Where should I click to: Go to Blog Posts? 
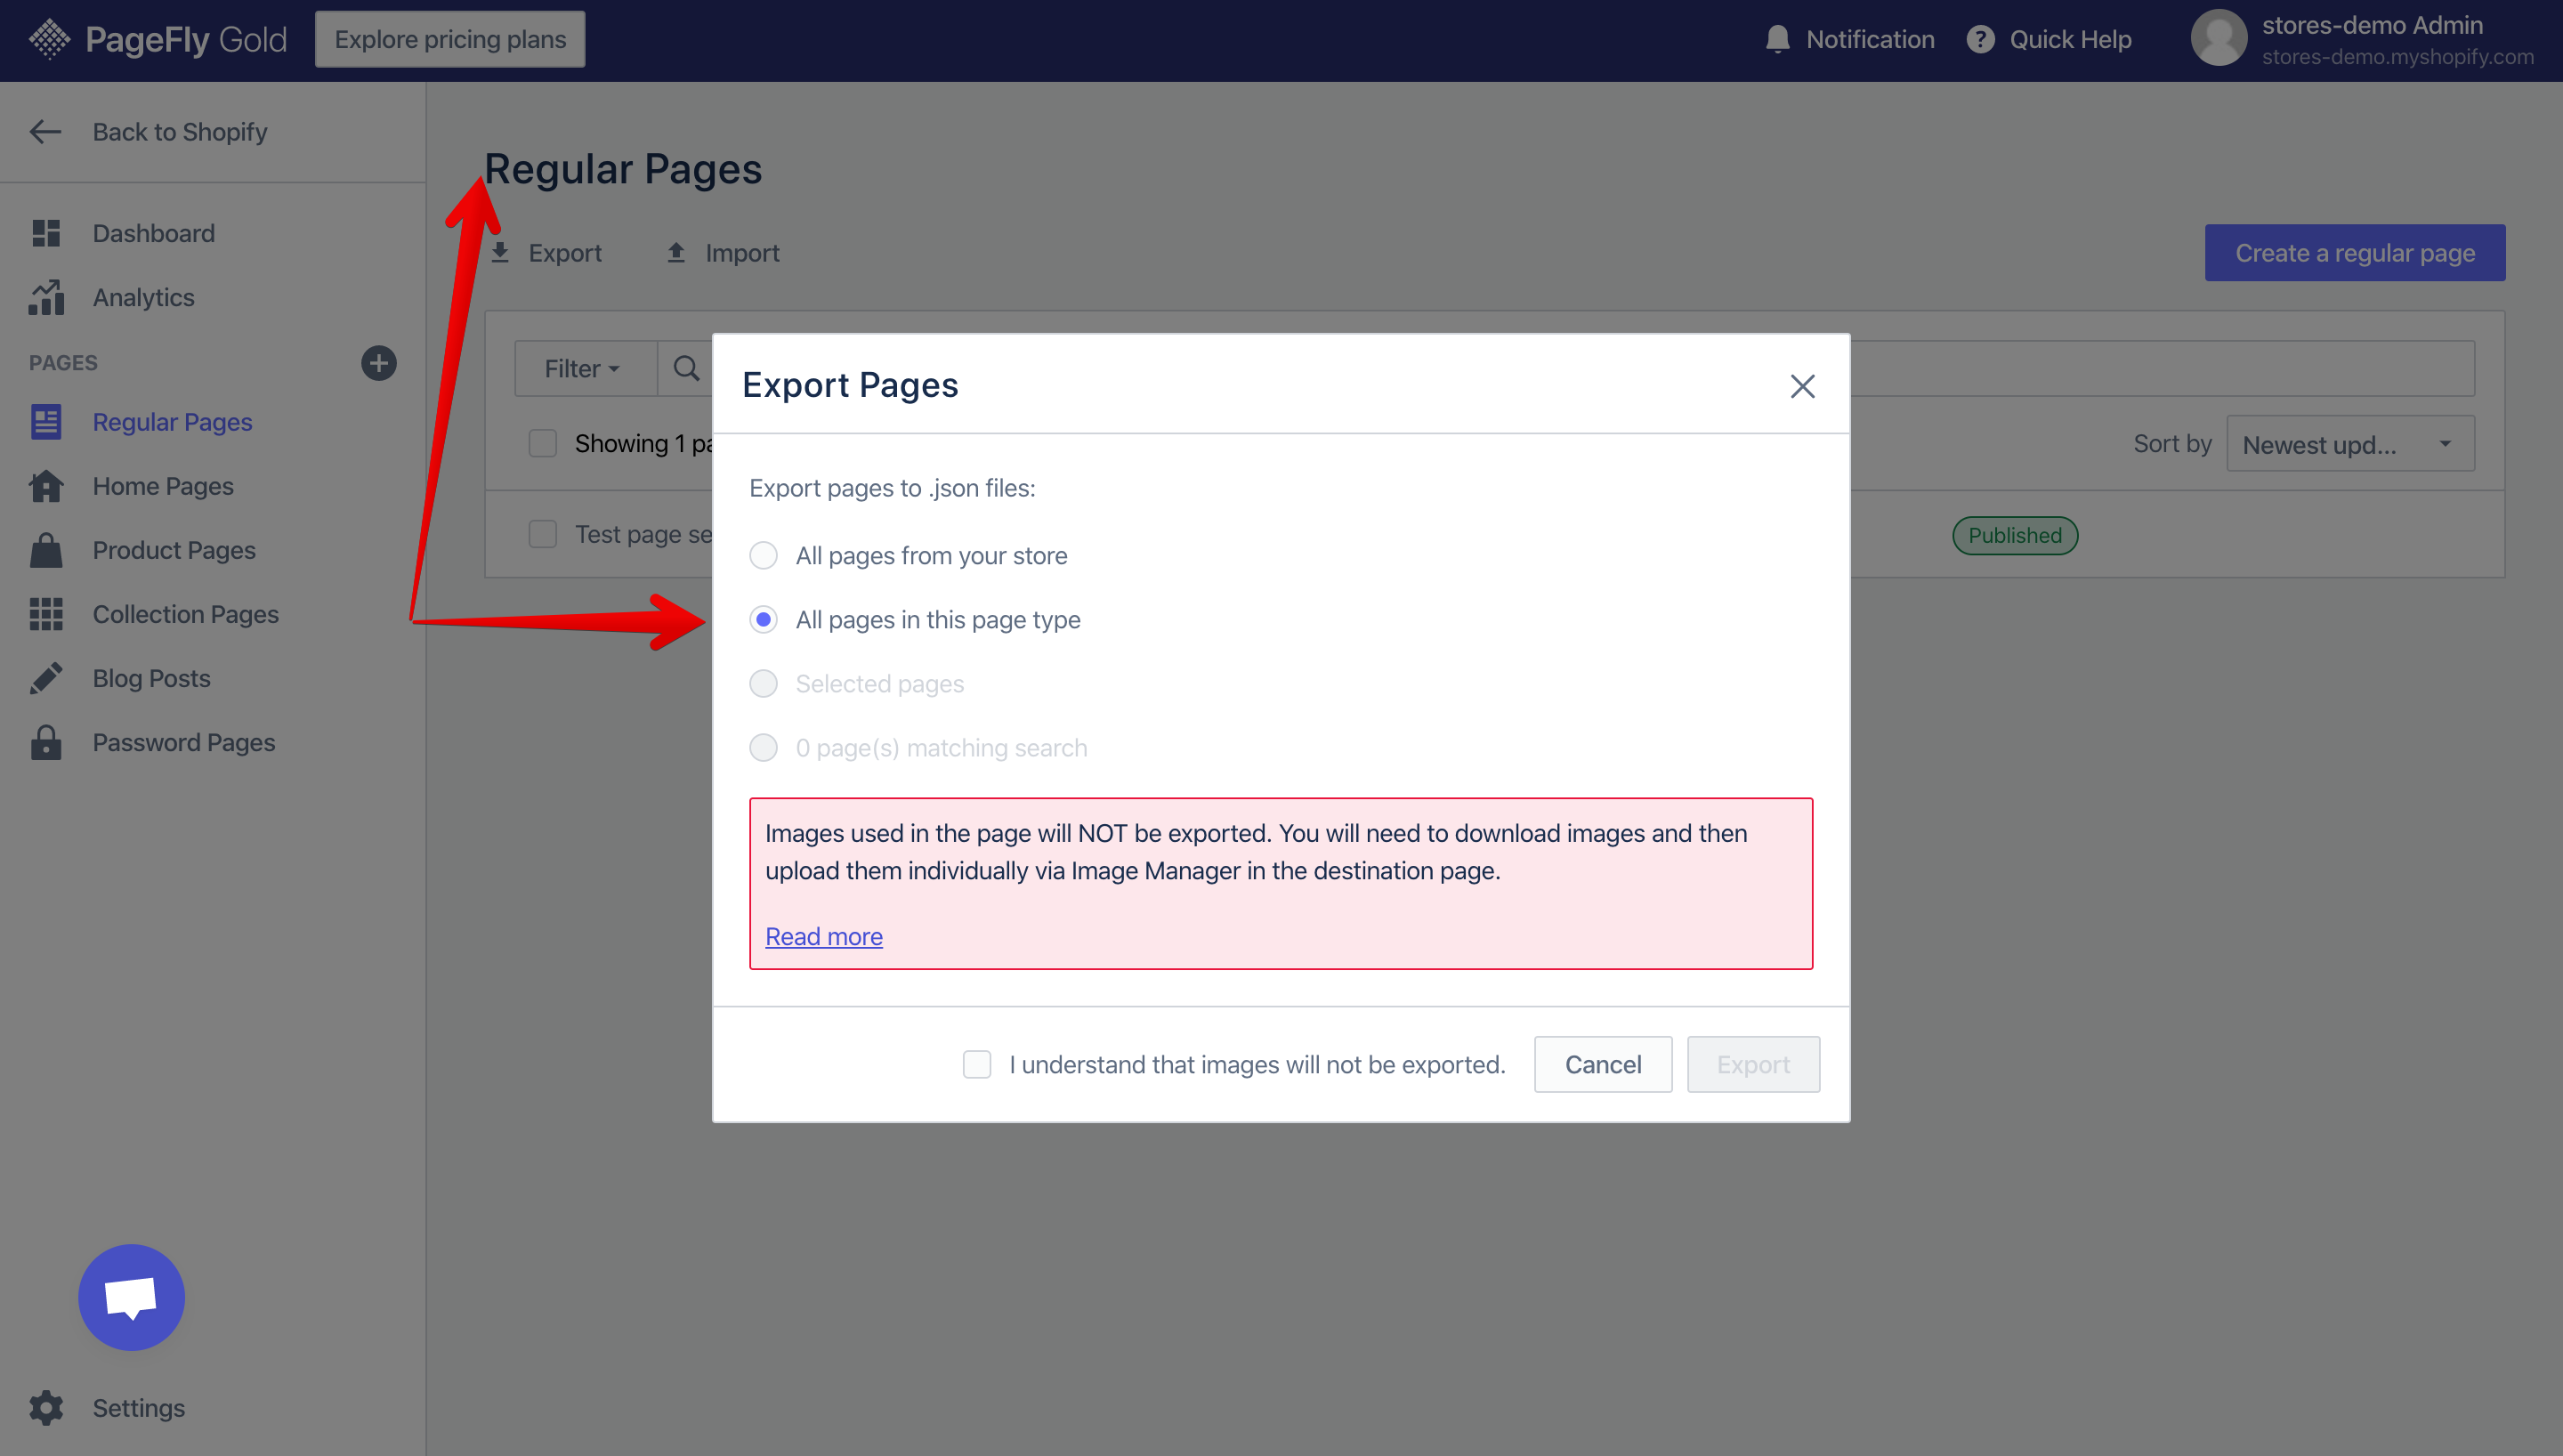click(x=151, y=678)
